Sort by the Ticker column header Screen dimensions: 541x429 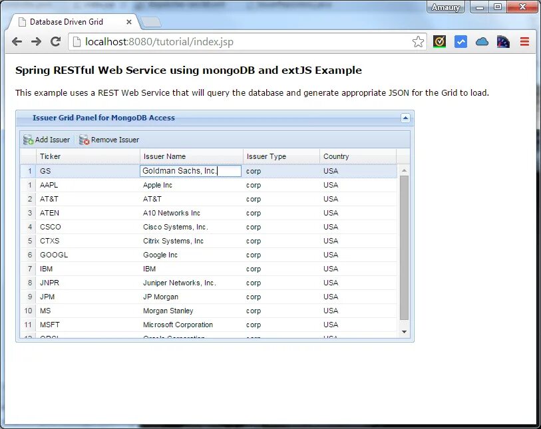point(88,156)
